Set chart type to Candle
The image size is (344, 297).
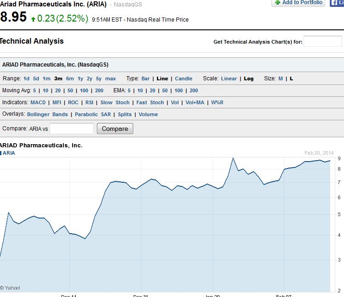(x=184, y=78)
